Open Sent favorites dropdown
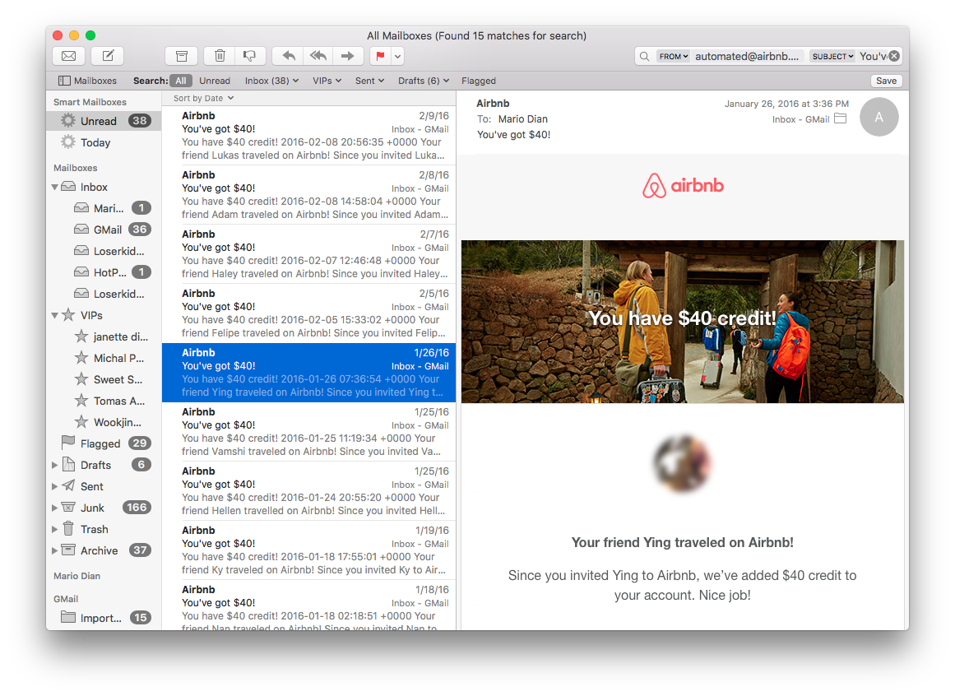Screen dimensions: 955x696 click(369, 81)
